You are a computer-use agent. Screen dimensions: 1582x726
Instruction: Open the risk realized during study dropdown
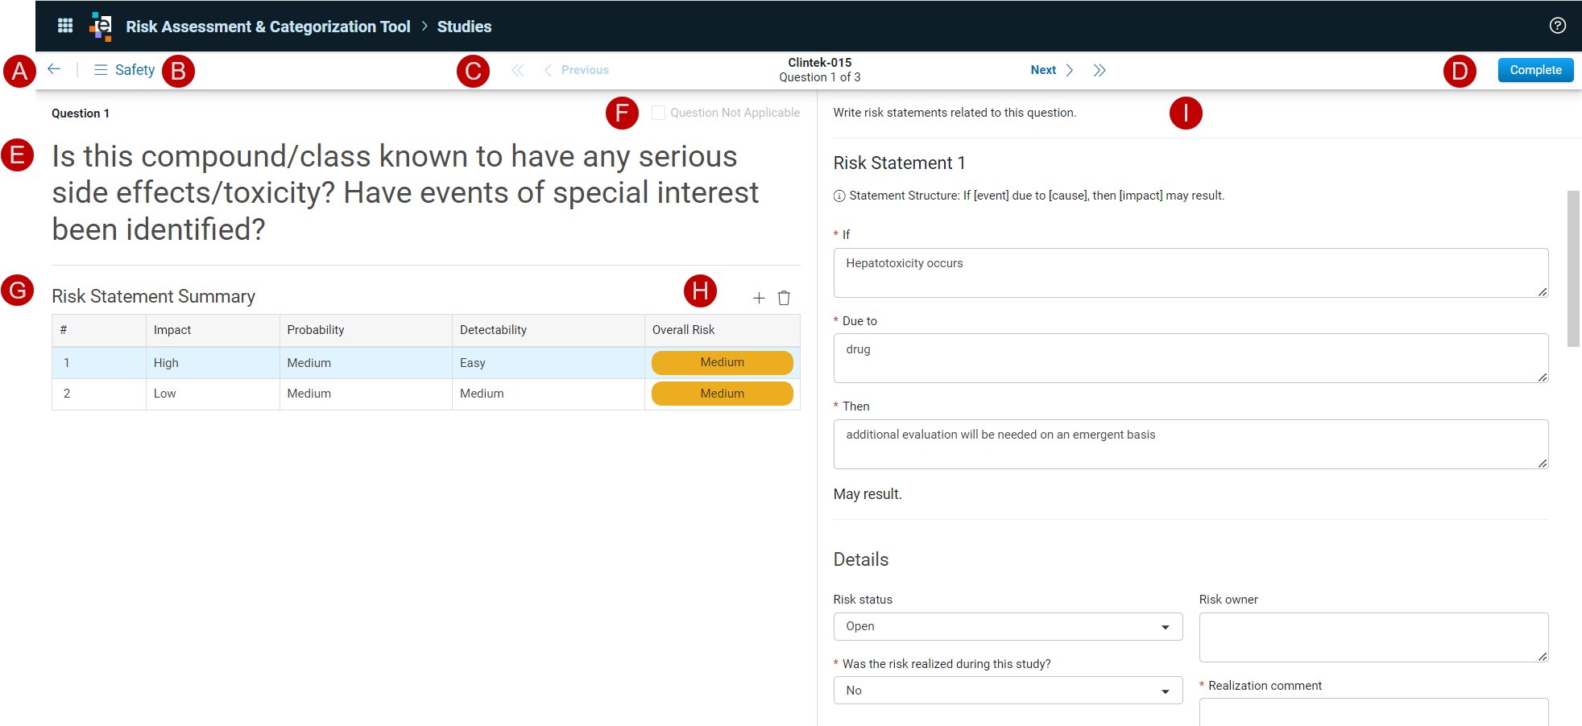click(1008, 691)
